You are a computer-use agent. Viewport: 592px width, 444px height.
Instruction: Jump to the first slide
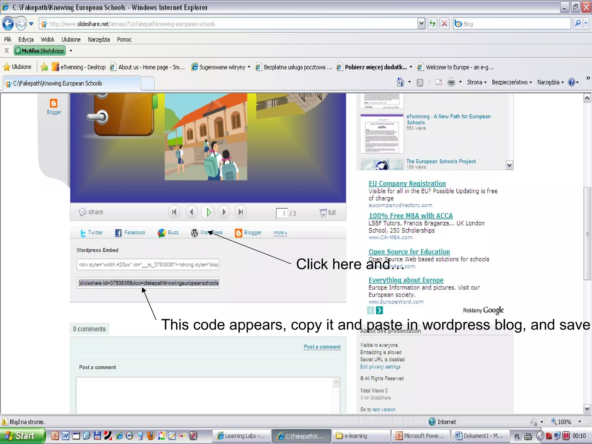tap(174, 212)
